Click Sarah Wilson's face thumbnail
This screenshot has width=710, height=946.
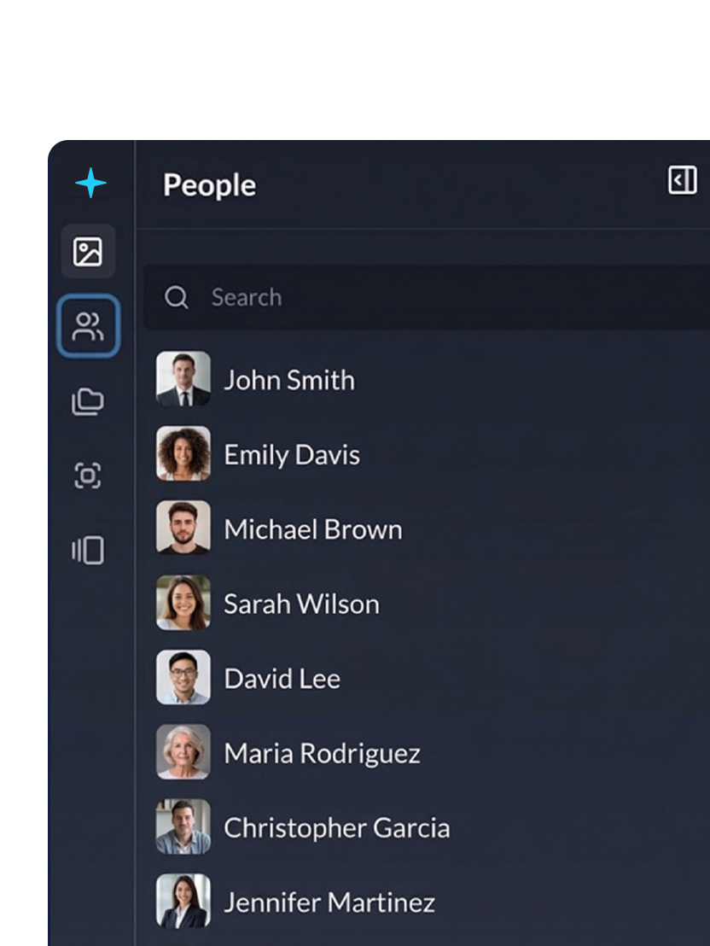point(183,603)
